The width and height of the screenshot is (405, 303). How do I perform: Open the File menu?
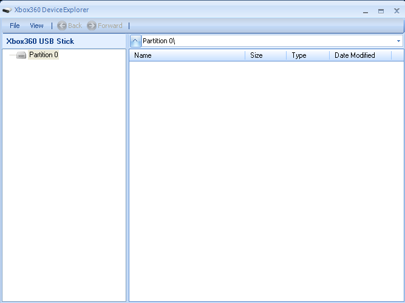click(x=15, y=26)
